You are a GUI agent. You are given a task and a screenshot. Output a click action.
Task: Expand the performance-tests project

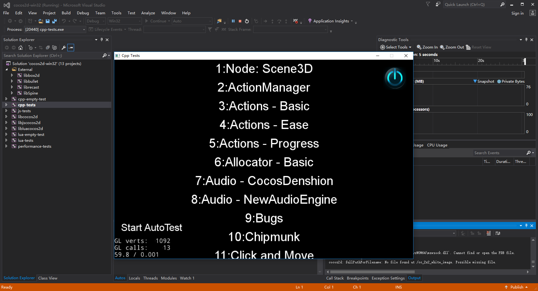(x=6, y=146)
